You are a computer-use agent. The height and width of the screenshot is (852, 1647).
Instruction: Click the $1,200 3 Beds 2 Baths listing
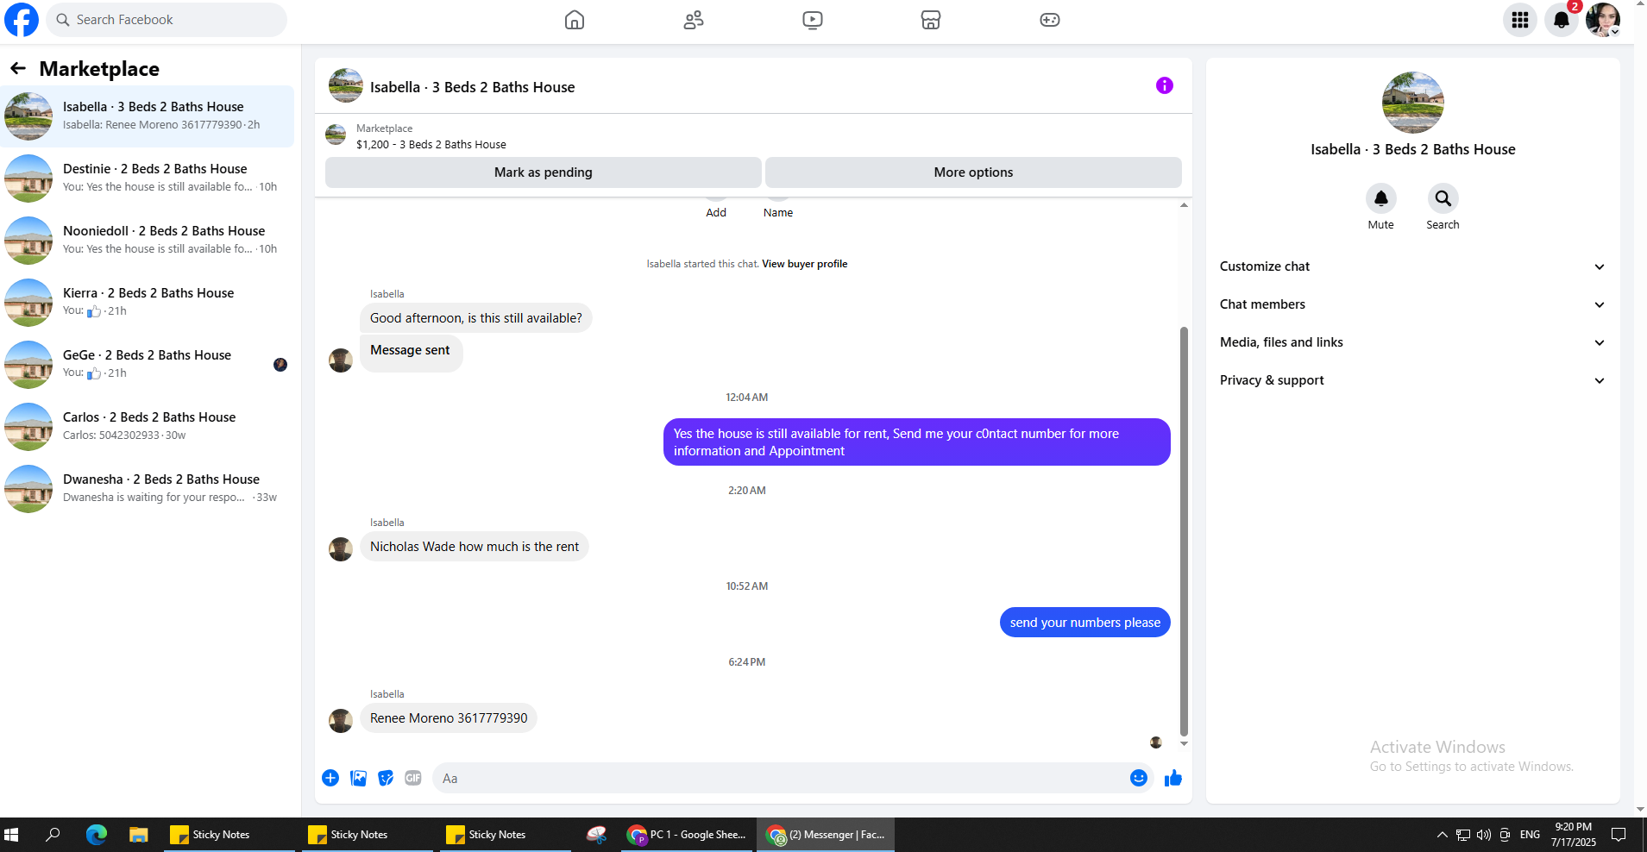pyautogui.click(x=431, y=145)
